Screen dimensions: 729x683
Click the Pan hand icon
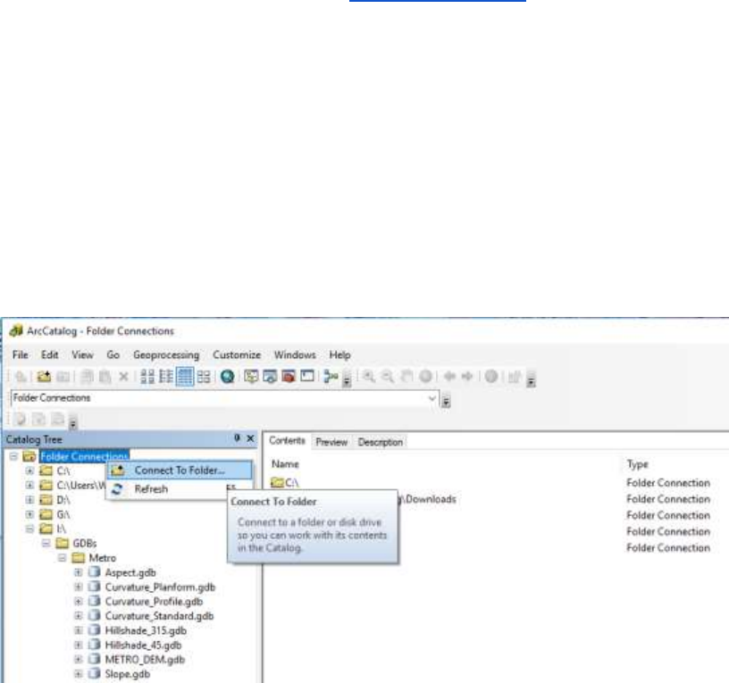click(406, 377)
